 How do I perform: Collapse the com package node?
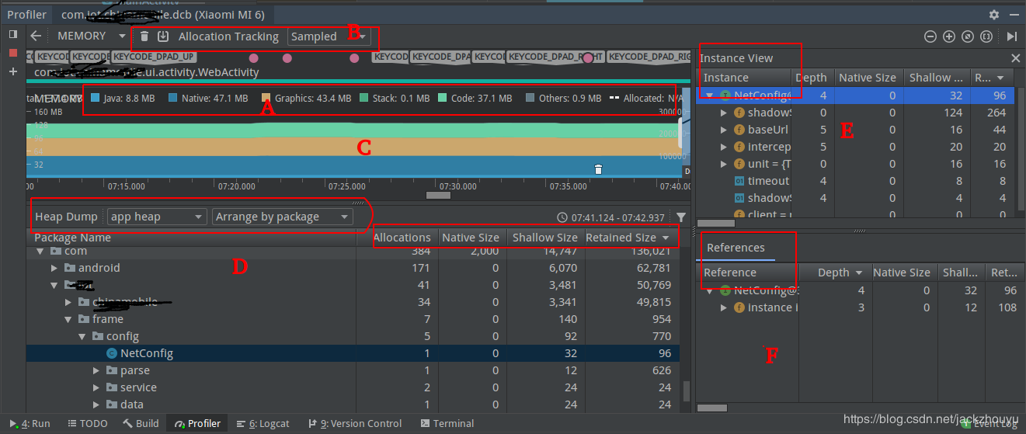(40, 252)
